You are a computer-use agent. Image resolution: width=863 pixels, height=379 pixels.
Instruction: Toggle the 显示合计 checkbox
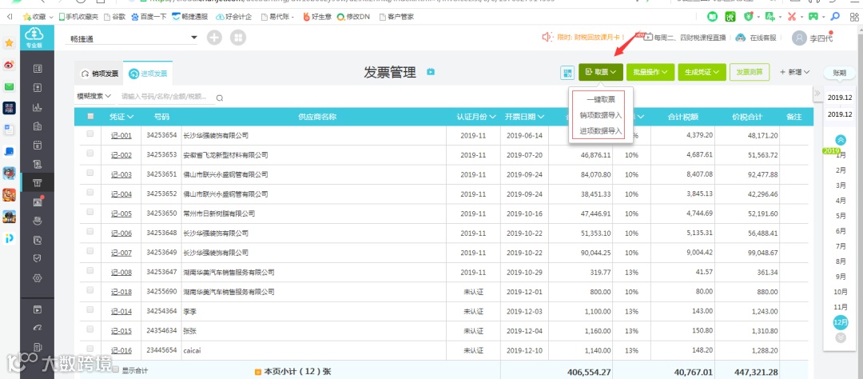click(116, 370)
